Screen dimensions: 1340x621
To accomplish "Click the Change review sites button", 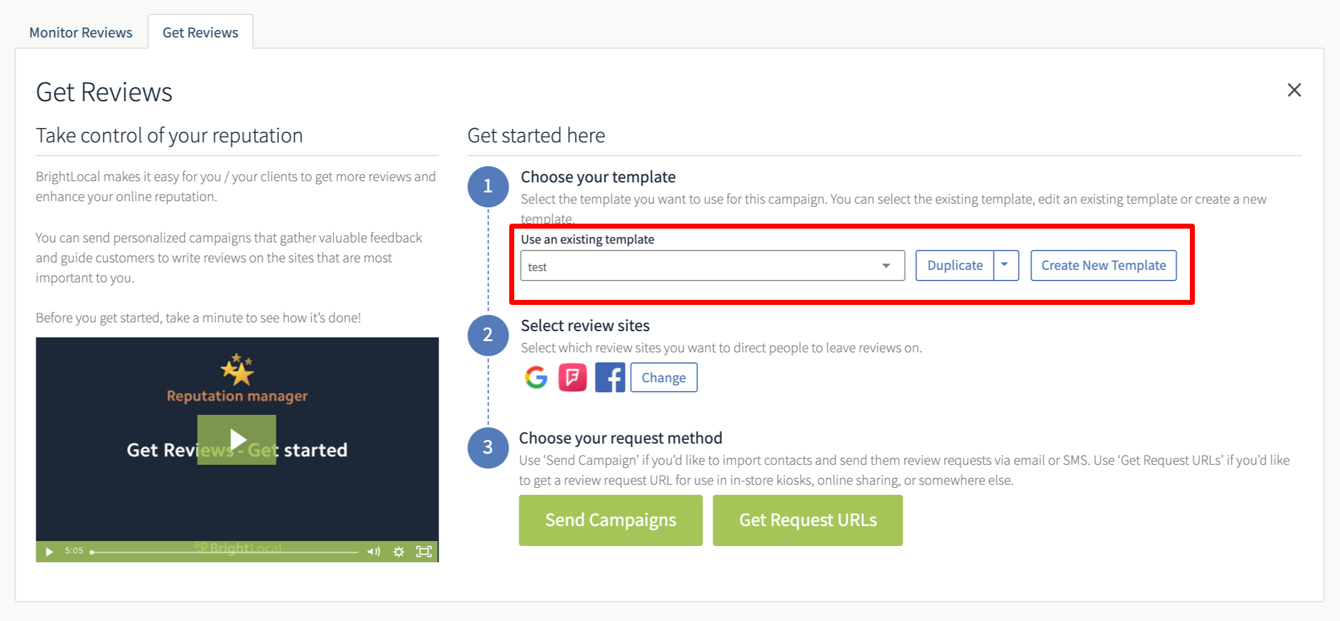I will point(664,377).
